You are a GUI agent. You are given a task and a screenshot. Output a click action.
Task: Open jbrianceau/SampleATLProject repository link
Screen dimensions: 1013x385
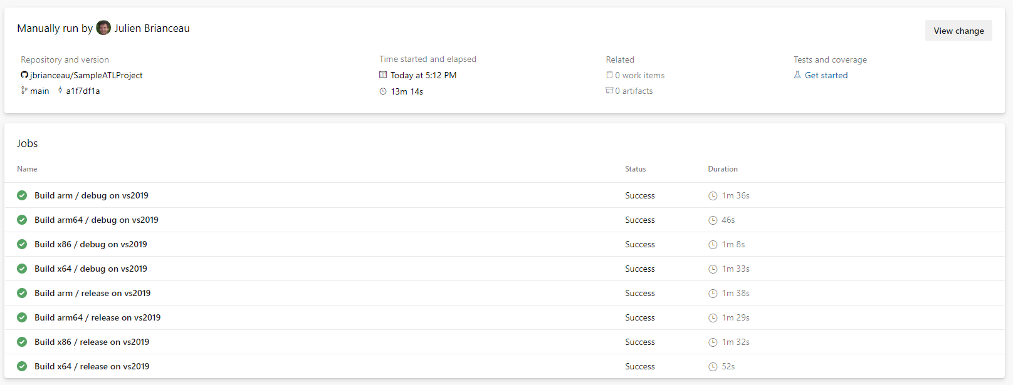click(x=87, y=75)
